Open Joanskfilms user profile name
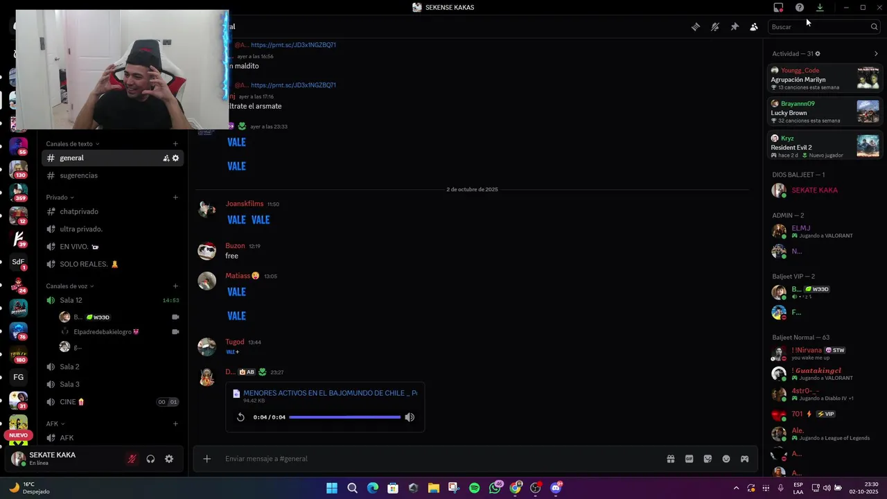887x499 pixels. [245, 204]
